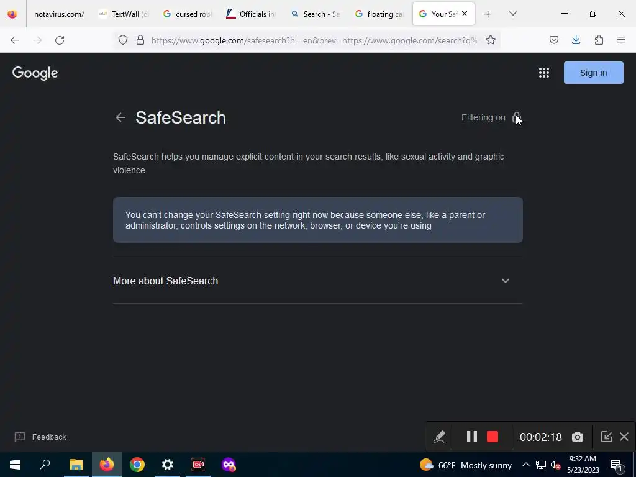636x477 pixels.
Task: Open the Feedback link
Action: point(40,437)
